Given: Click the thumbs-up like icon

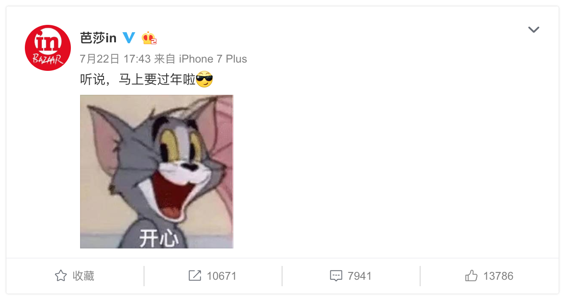Looking at the screenshot, I should pos(471,276).
